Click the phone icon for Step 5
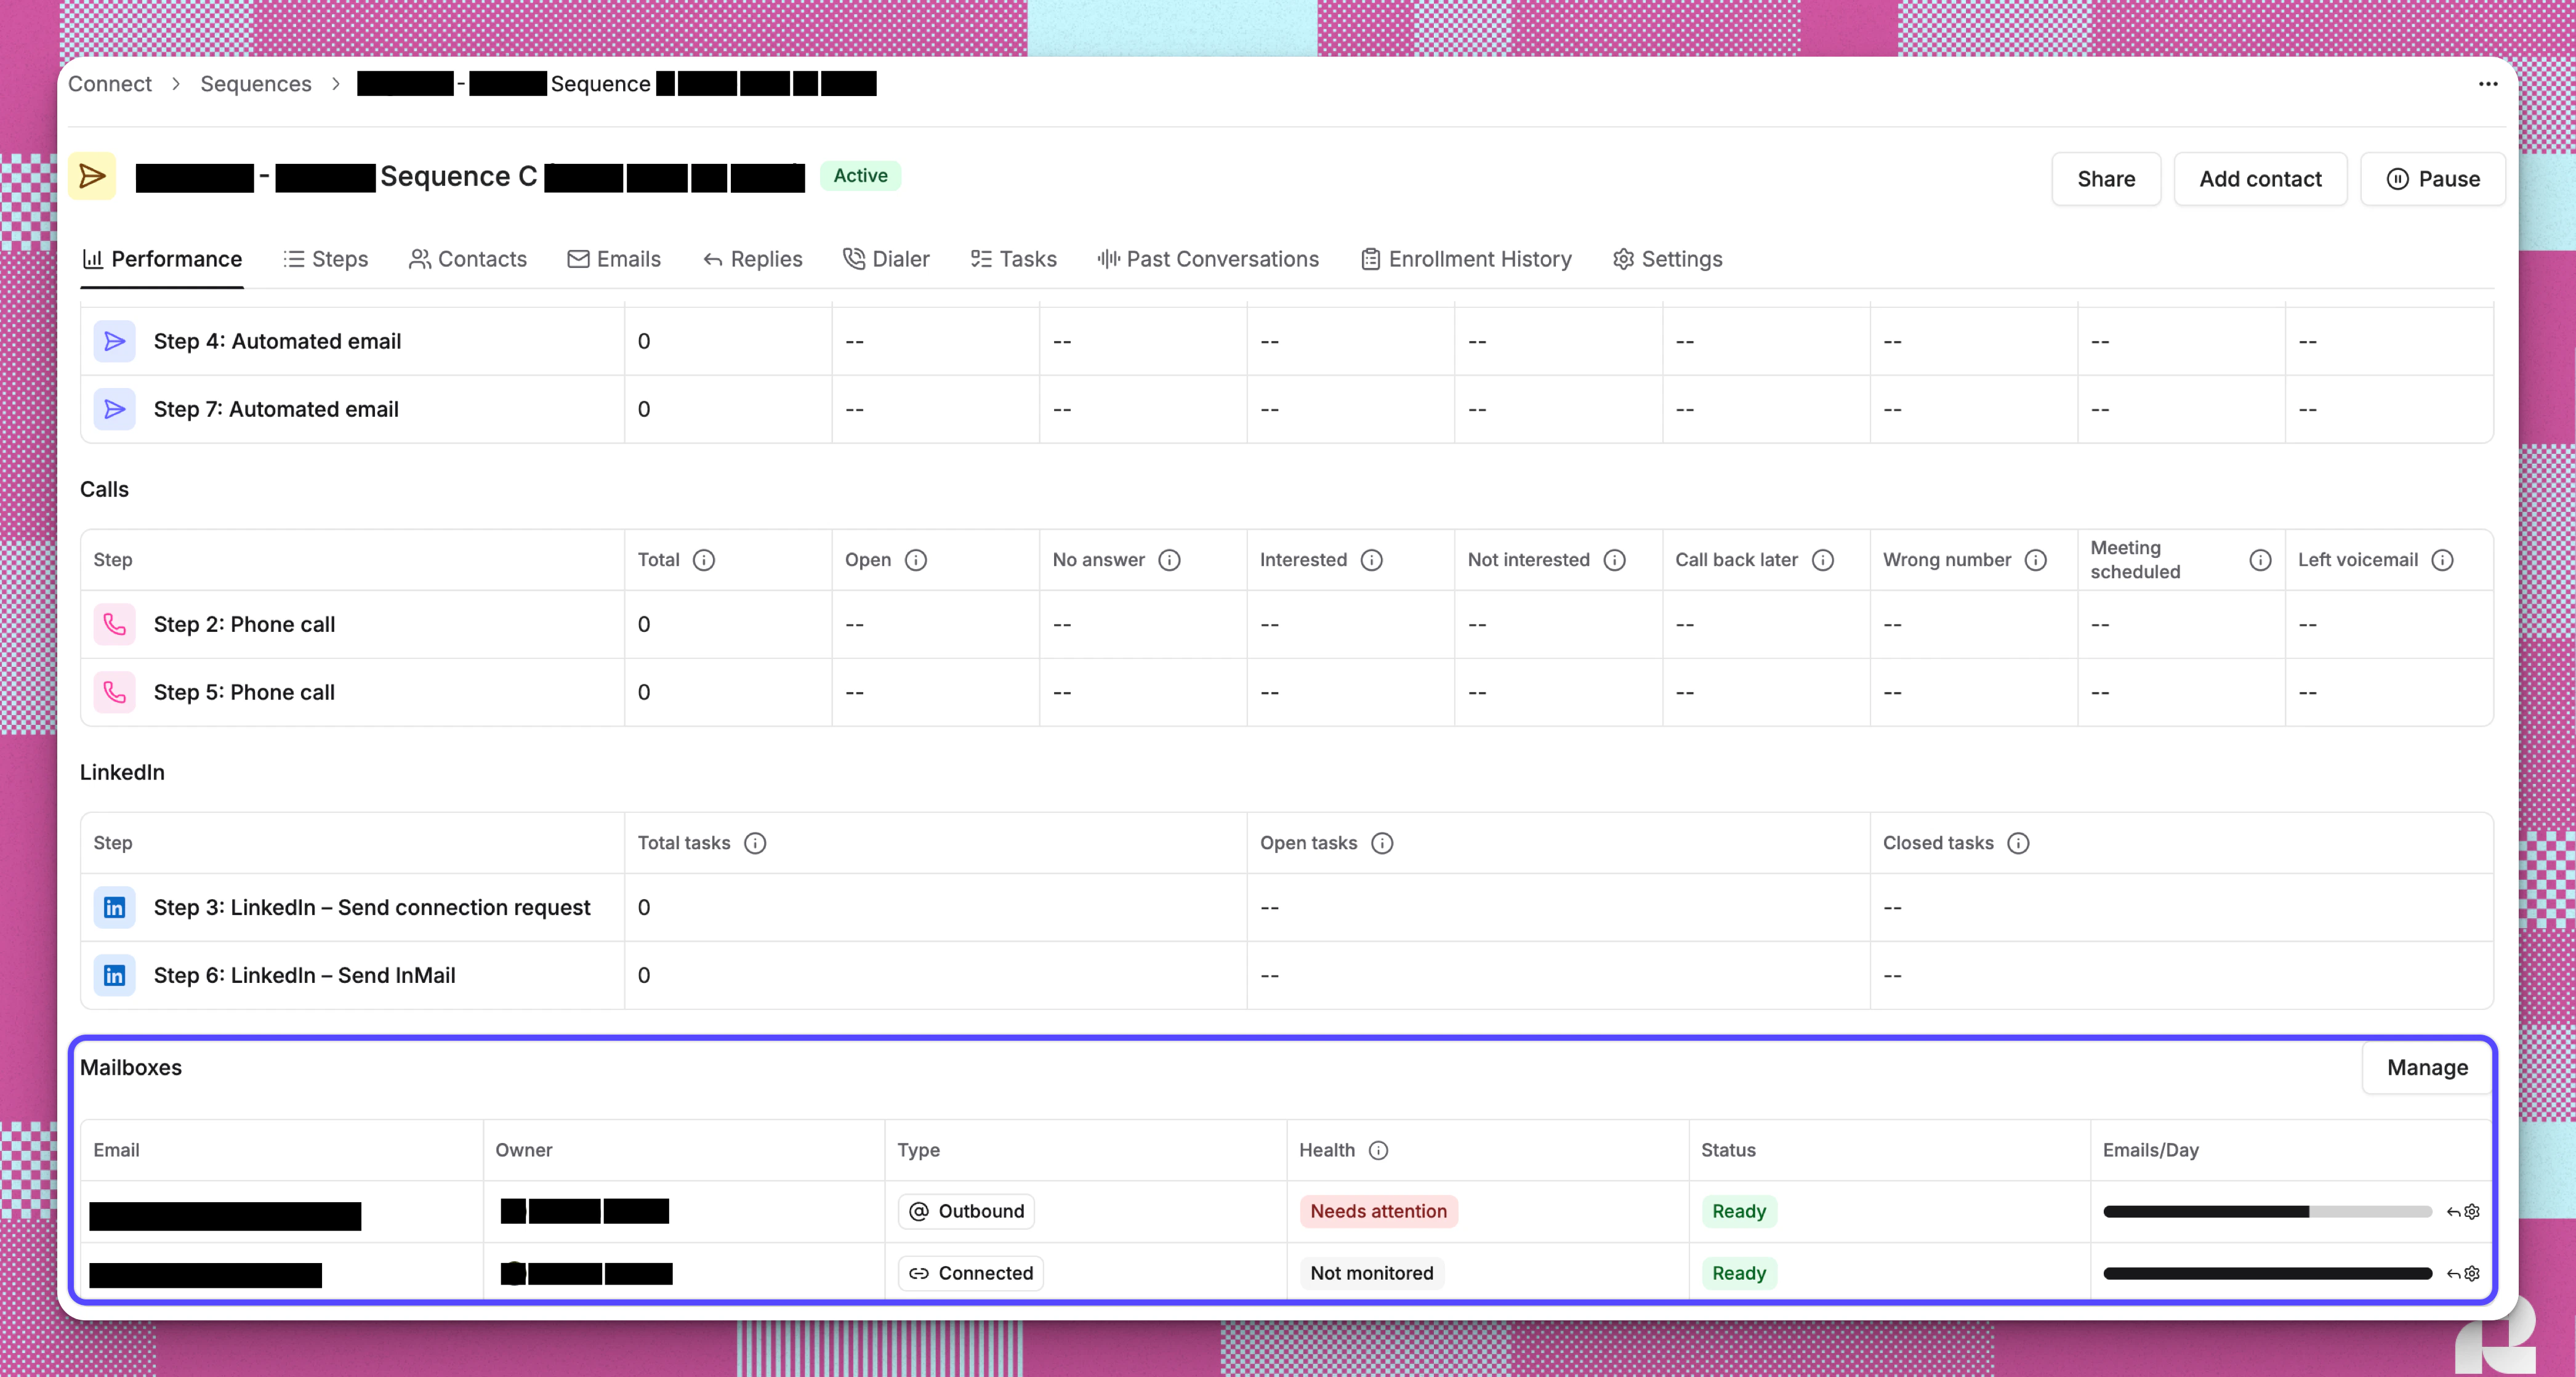 click(x=115, y=692)
